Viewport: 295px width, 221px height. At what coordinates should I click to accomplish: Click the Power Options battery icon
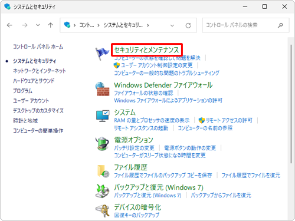click(102, 143)
